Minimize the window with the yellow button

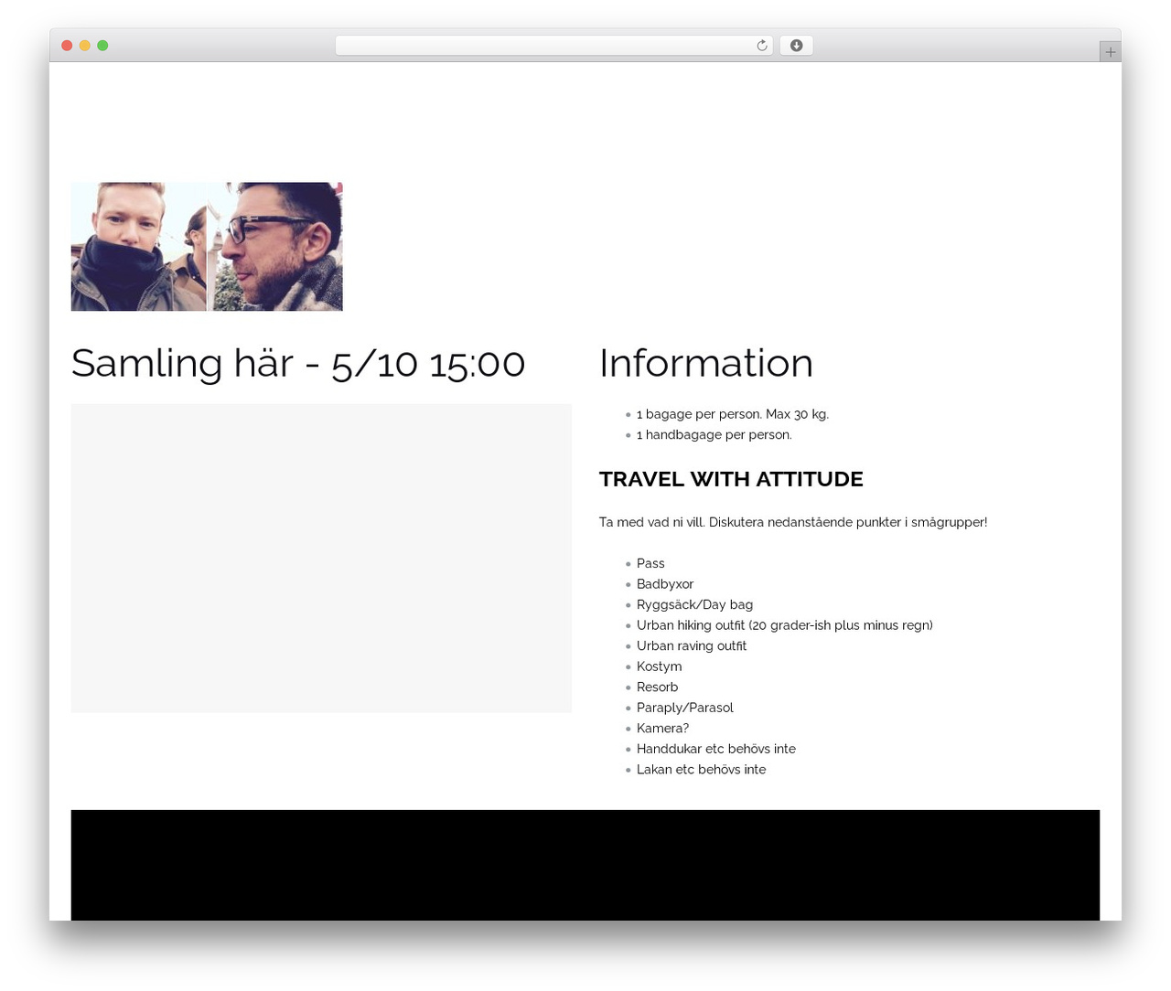pyautogui.click(x=84, y=46)
